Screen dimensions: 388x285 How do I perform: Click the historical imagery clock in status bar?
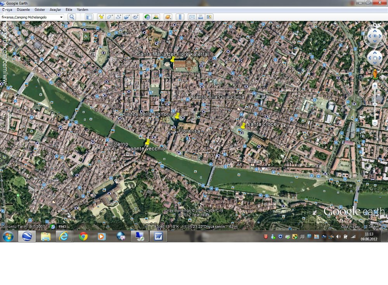coord(52,226)
